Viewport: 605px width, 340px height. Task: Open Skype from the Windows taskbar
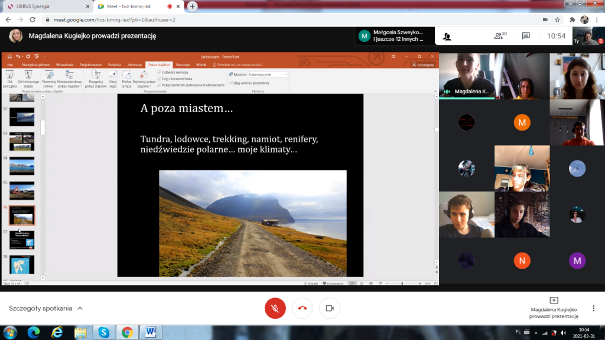(x=104, y=332)
